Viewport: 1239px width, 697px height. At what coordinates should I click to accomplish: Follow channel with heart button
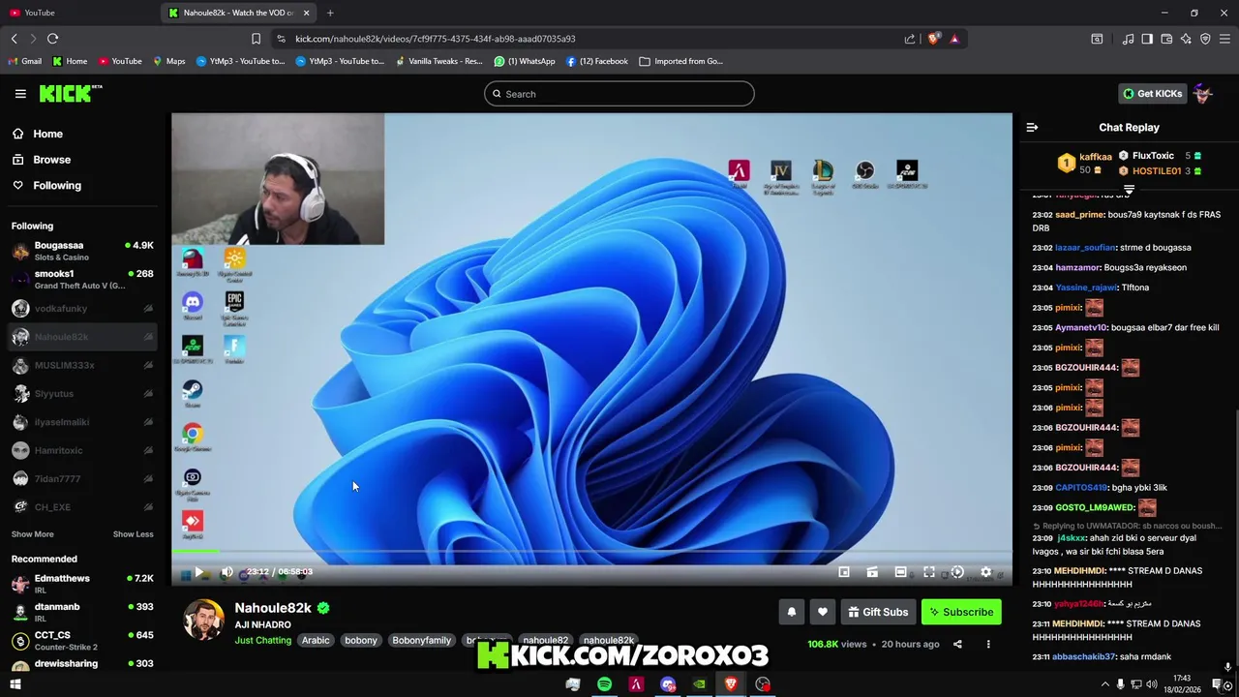pos(822,612)
